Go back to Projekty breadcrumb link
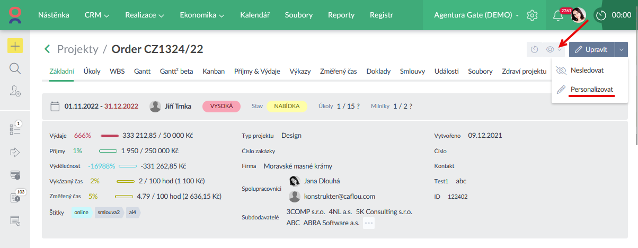The image size is (638, 248). (x=77, y=49)
